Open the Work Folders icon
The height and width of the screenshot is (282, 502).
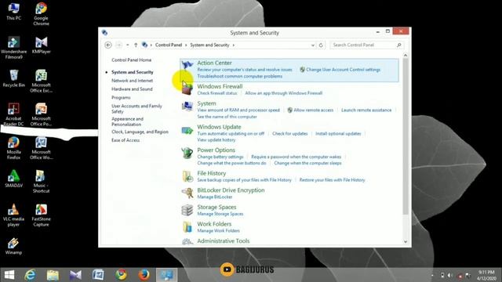tap(187, 227)
